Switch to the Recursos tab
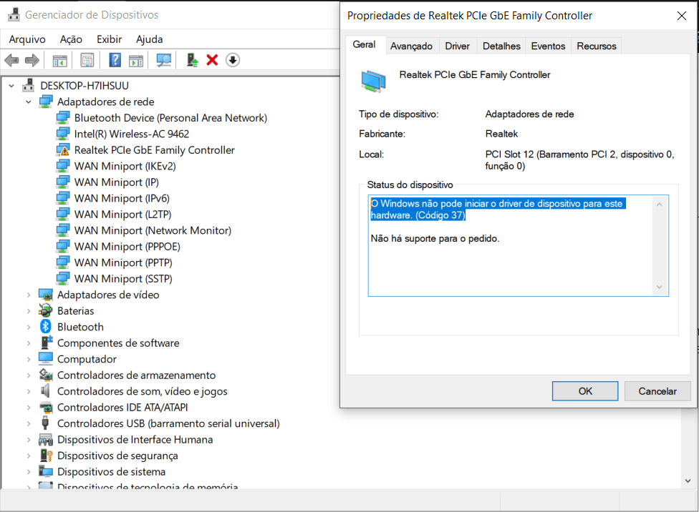The height and width of the screenshot is (512, 699). coord(597,46)
